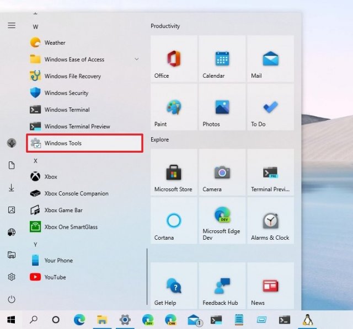Open Network from the Start rail
The width and height of the screenshot is (353, 329).
[12, 232]
